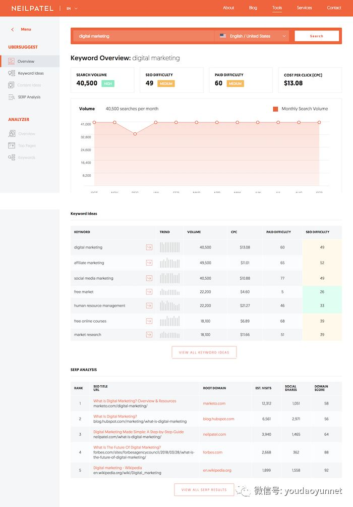Image resolution: width=353 pixels, height=507 pixels.
Task: Focus the digital marketing search field
Action: pos(143,36)
